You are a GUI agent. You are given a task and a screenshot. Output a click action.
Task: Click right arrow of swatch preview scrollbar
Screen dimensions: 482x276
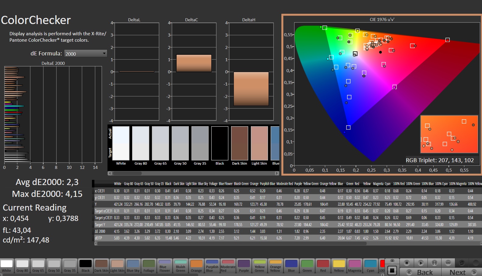[277, 173]
